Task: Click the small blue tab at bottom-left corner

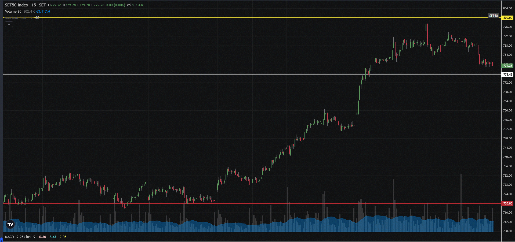Action: coord(1,240)
